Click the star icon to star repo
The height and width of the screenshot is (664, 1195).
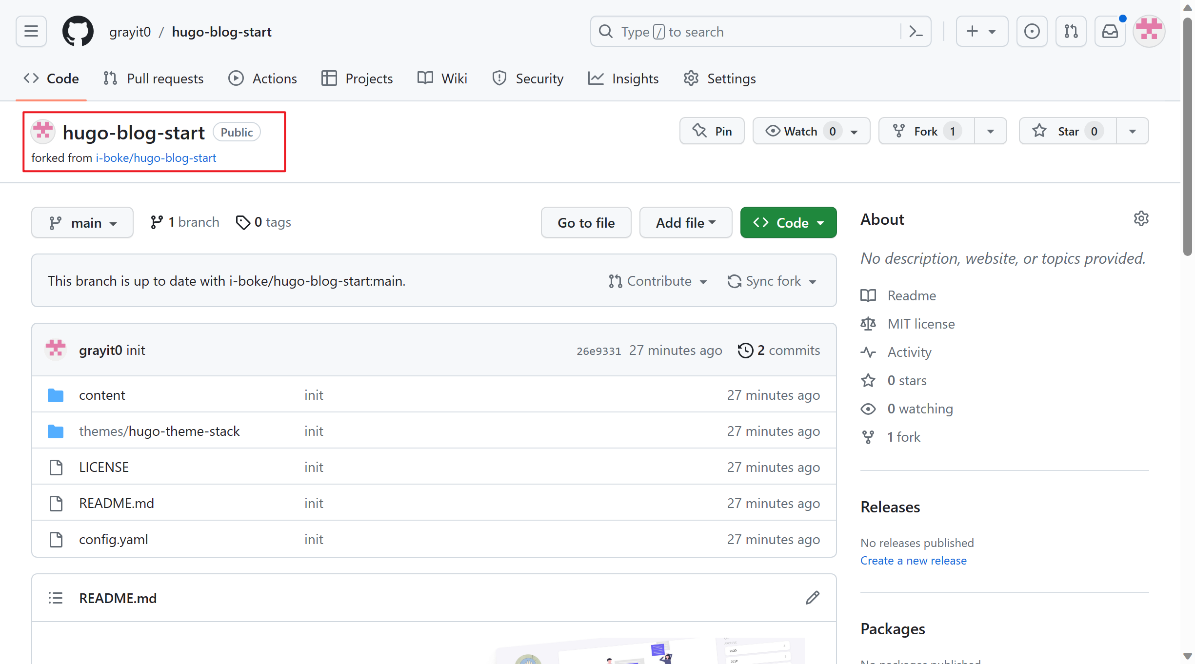pos(1039,131)
